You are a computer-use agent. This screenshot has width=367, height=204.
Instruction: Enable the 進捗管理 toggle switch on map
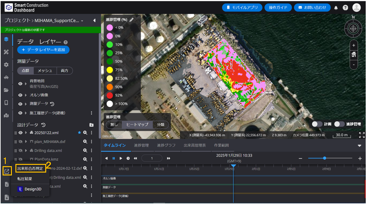pos(339,124)
